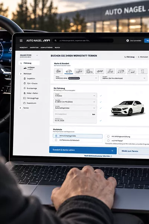Click 'Direkt zum Termin' button
The width and height of the screenshot is (149, 224).
[134, 151]
